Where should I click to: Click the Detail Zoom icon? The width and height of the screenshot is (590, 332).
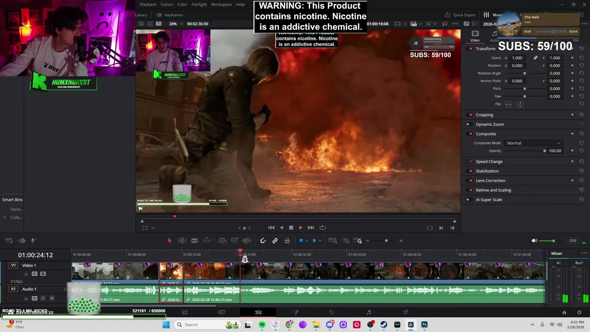click(346, 241)
